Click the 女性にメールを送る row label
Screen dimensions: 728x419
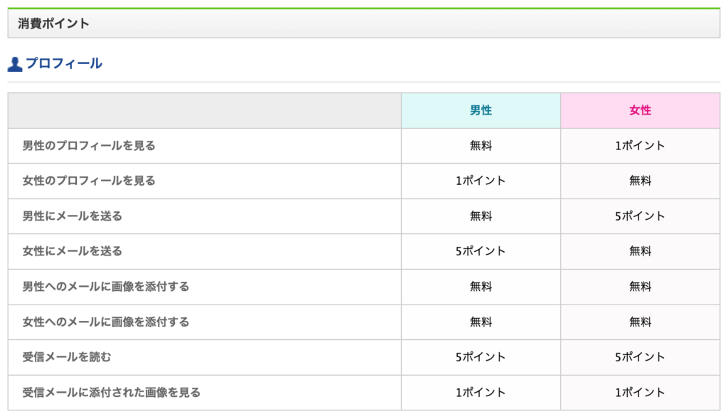point(72,251)
